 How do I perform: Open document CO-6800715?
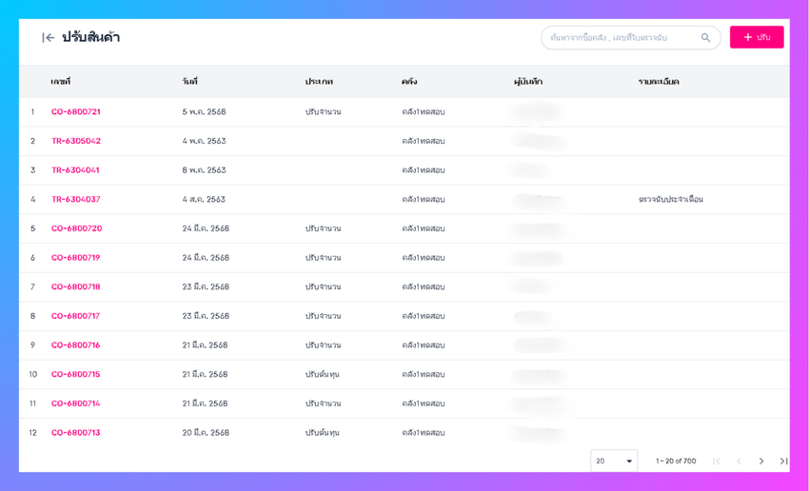76,375
